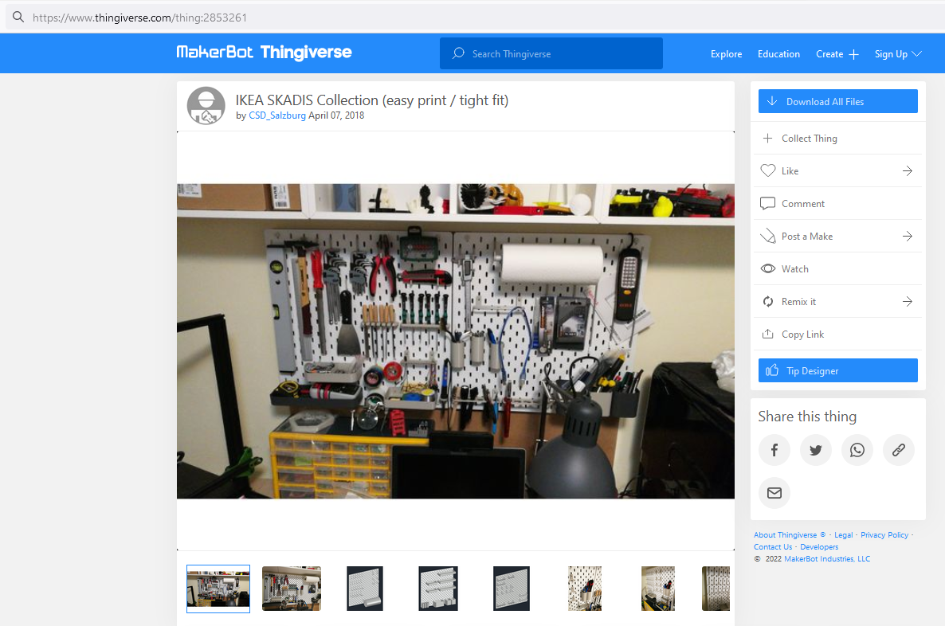Click the Remix it circular arrow icon

[x=767, y=301]
